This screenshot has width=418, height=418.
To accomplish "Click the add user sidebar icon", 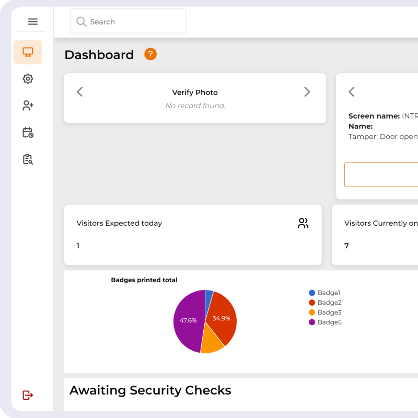I will [x=28, y=106].
